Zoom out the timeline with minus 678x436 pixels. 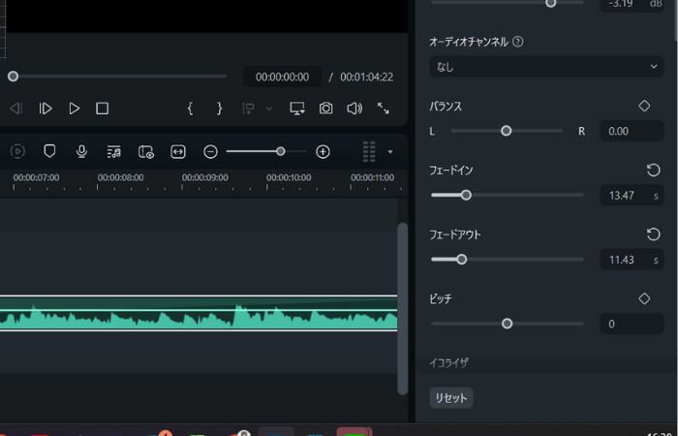210,152
